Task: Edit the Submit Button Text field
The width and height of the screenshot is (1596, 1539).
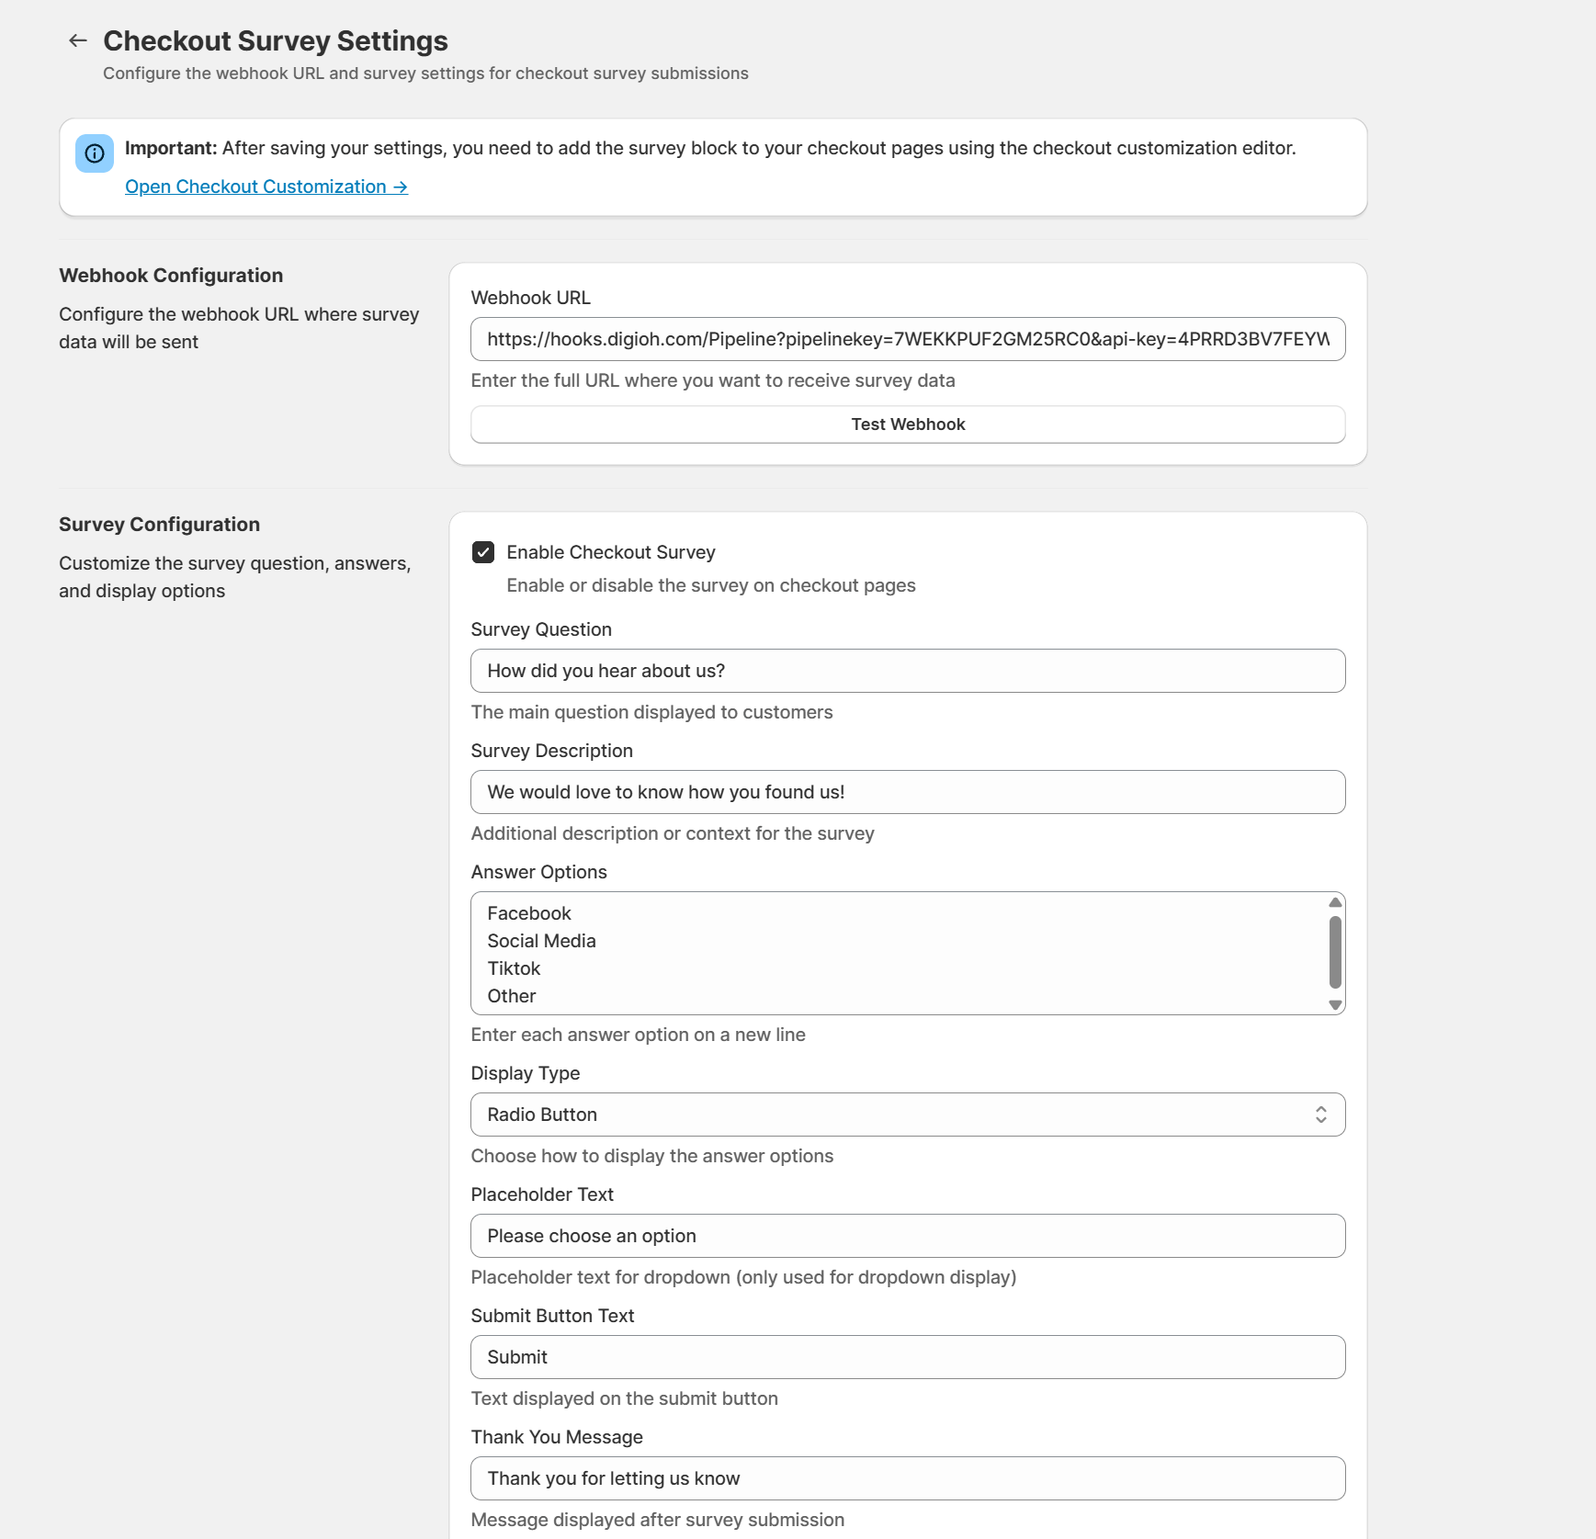Action: [x=907, y=1357]
